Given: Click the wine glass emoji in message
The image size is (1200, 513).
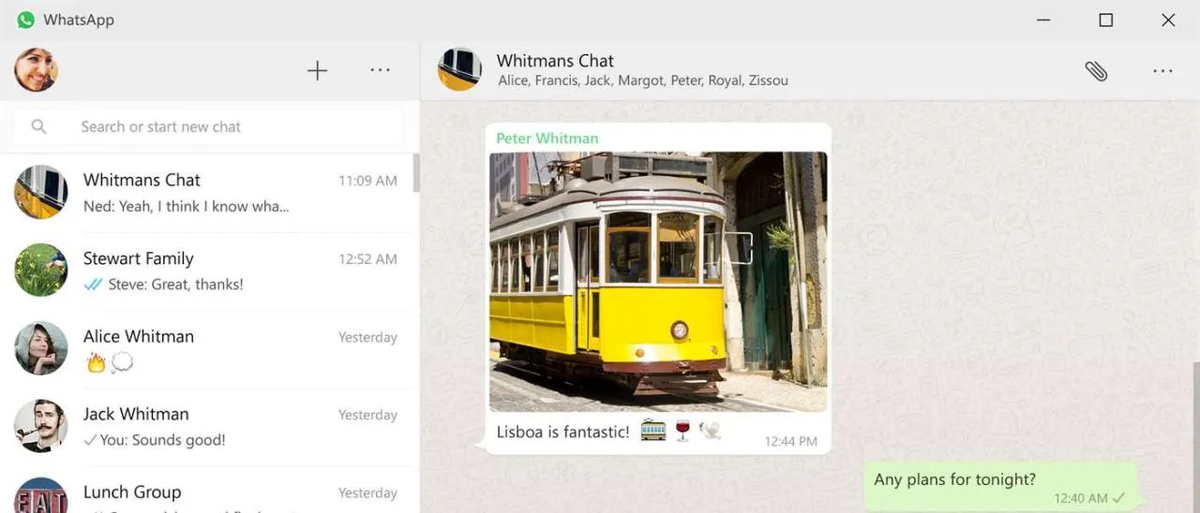Looking at the screenshot, I should pos(682,431).
